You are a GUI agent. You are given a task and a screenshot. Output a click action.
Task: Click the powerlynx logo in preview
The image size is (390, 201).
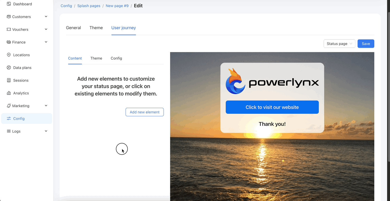pyautogui.click(x=272, y=81)
